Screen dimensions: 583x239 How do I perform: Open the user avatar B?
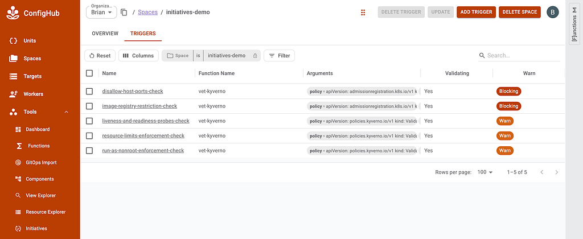point(552,13)
